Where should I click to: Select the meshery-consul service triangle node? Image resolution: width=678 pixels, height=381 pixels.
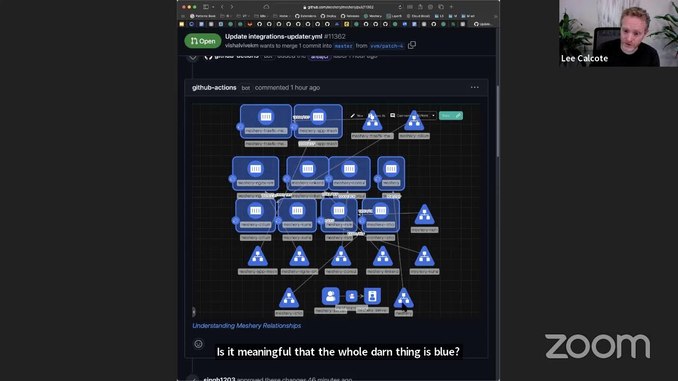[x=341, y=257]
